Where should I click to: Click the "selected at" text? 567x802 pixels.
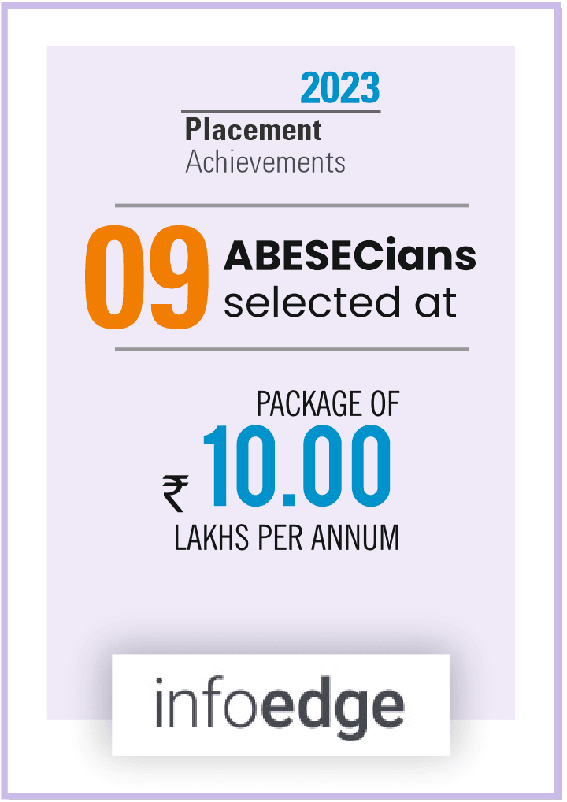339,303
